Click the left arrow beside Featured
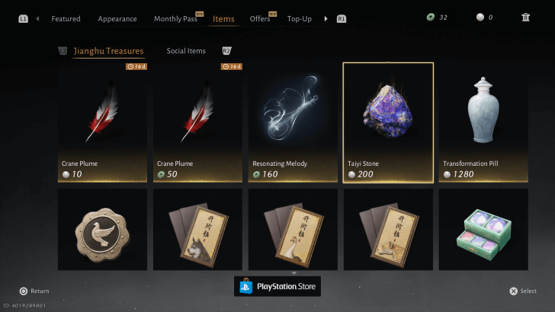The width and height of the screenshot is (555, 312). tap(37, 19)
